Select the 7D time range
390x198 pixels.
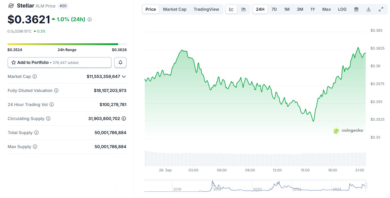[274, 9]
